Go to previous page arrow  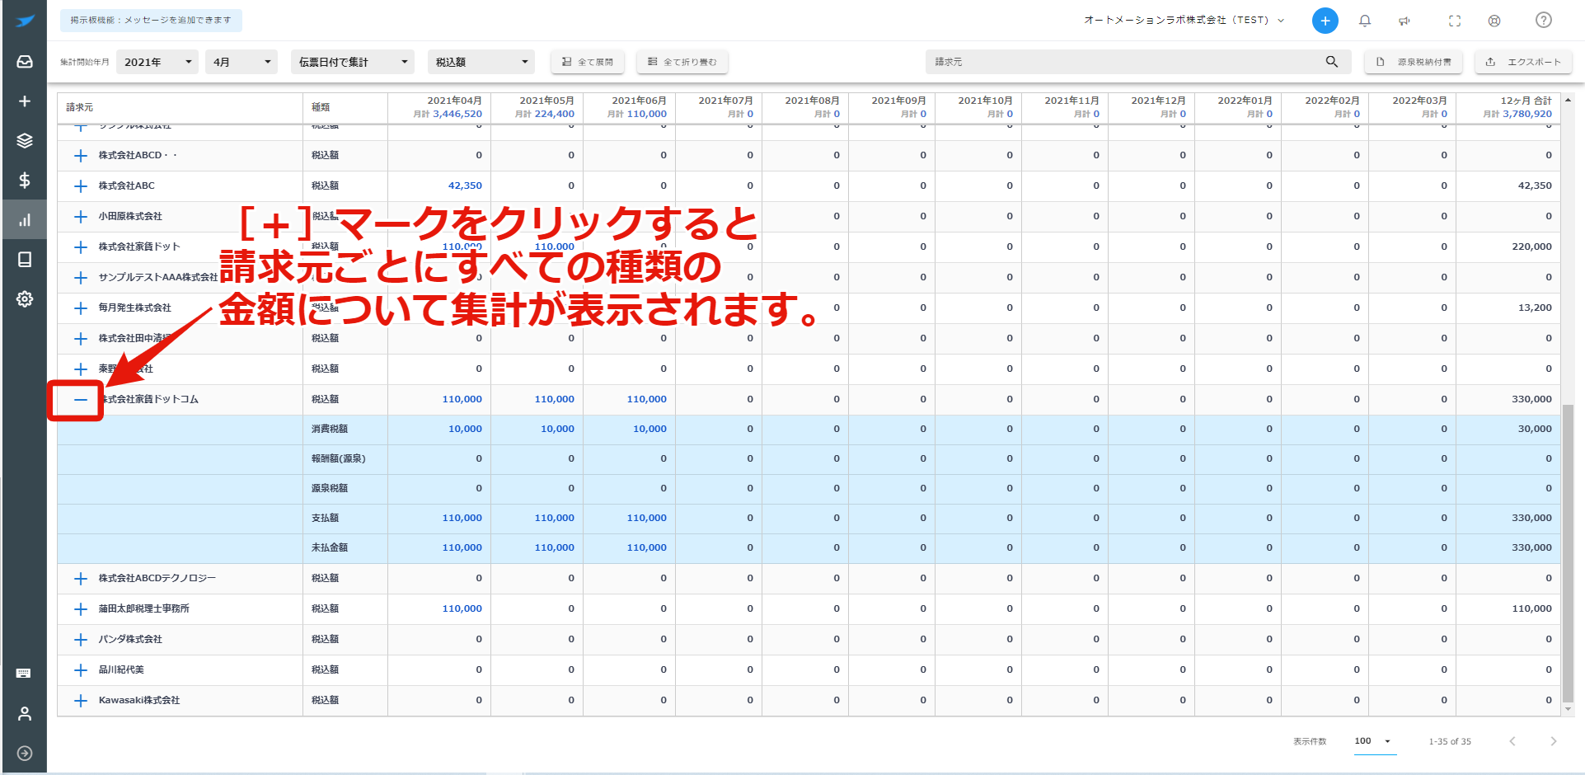point(1512,741)
